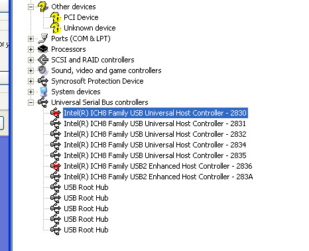This screenshot has height=251, width=309.
Task: Select Ports (COM & LPT) label
Action: coord(81,39)
